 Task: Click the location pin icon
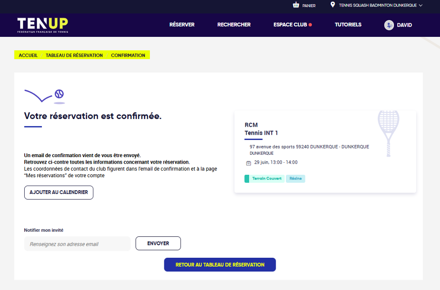click(332, 5)
